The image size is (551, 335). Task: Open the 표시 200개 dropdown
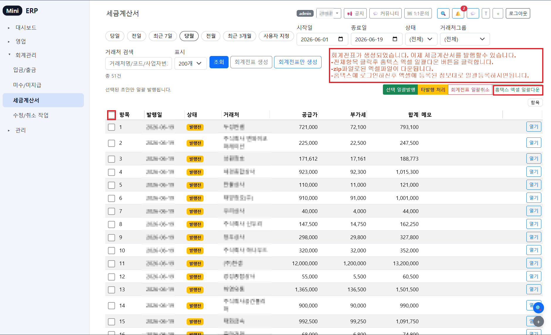pyautogui.click(x=190, y=64)
